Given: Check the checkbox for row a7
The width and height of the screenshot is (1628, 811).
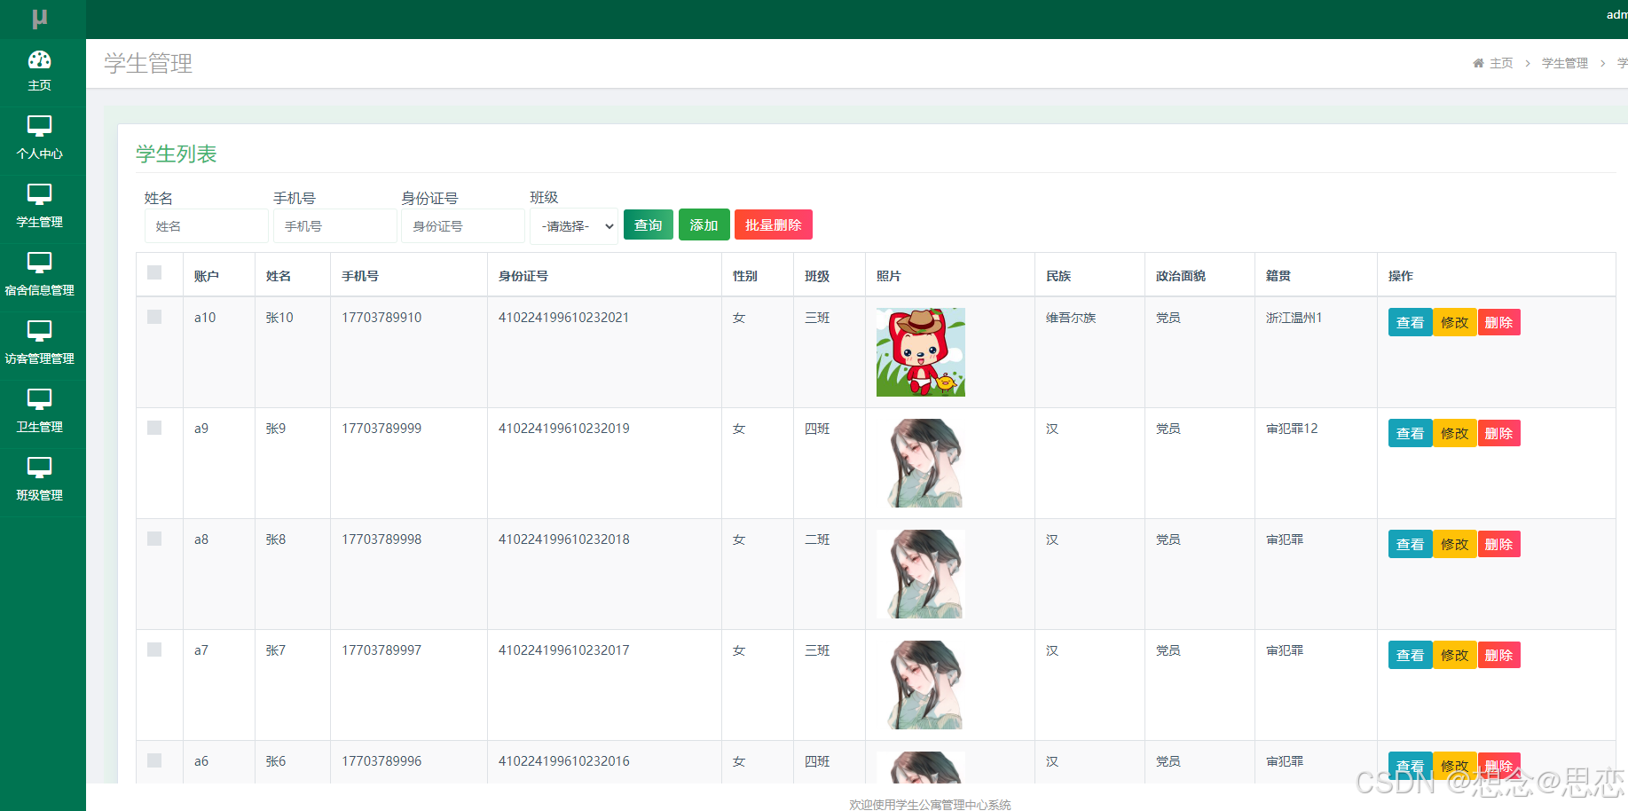Looking at the screenshot, I should (154, 650).
